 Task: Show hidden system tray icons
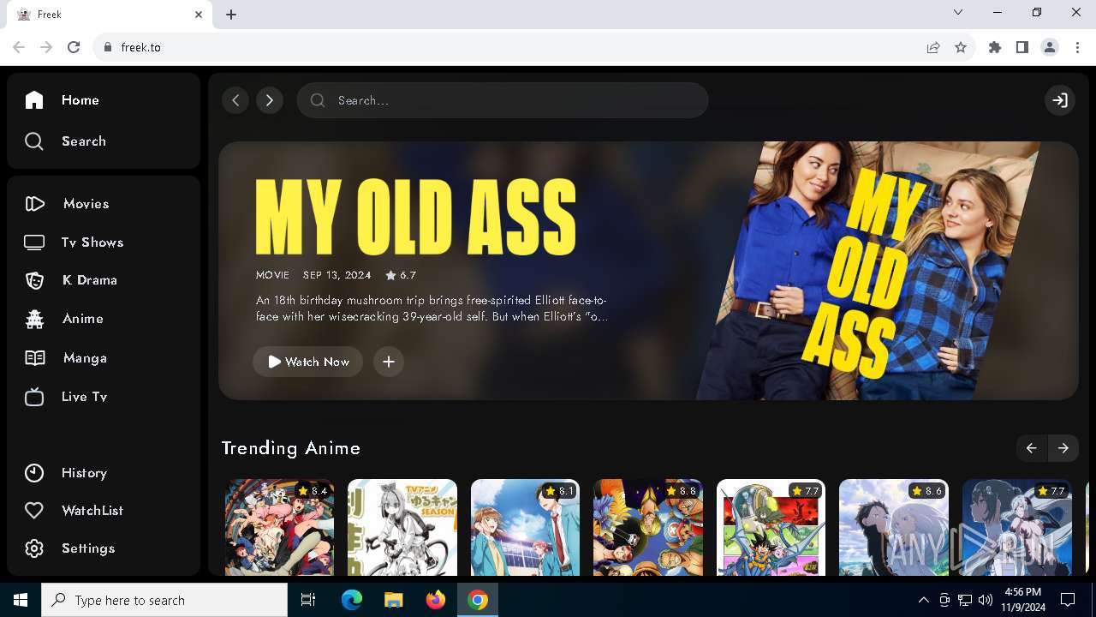click(x=923, y=600)
